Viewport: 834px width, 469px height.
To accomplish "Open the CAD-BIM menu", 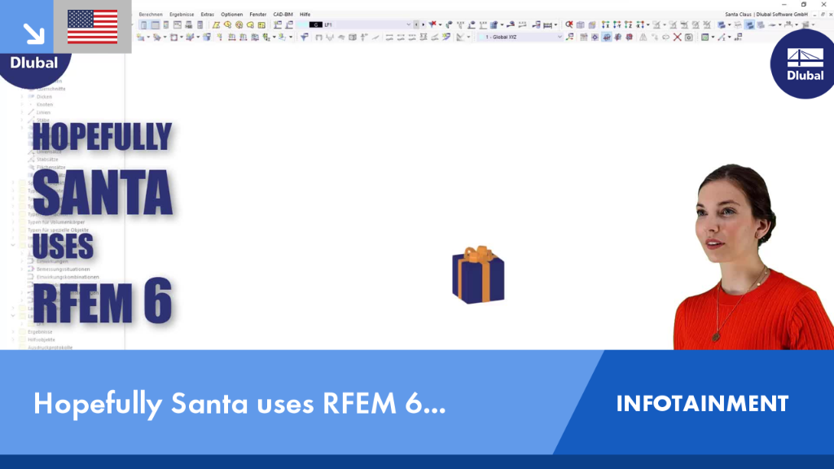I will 283,15.
